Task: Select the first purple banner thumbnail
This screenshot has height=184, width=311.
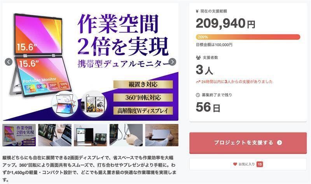Action: 19,135
